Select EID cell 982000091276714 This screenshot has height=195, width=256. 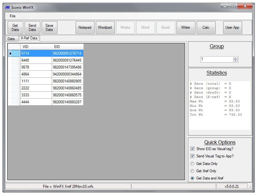(68, 53)
